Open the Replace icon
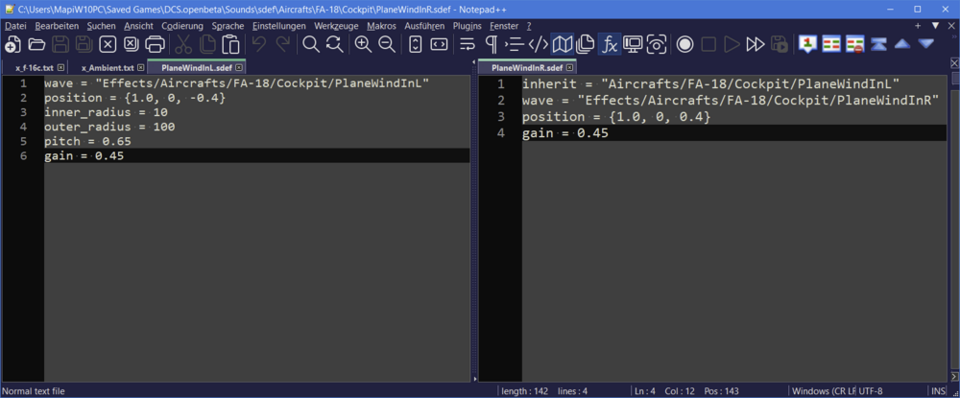Screen dimensions: 960x398 pos(334,44)
